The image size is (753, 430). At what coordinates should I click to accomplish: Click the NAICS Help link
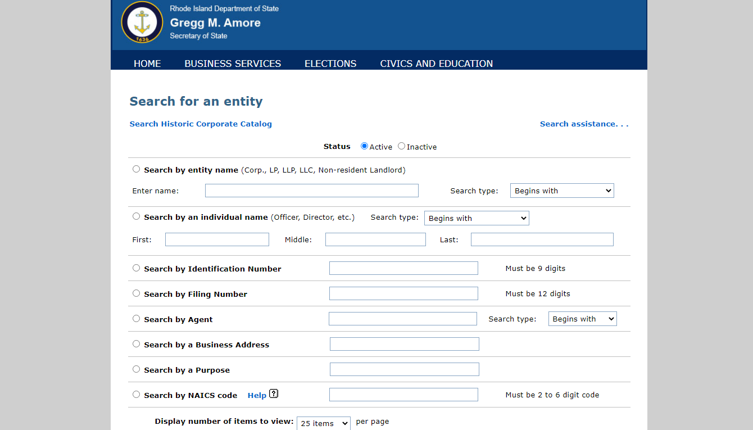pos(257,395)
